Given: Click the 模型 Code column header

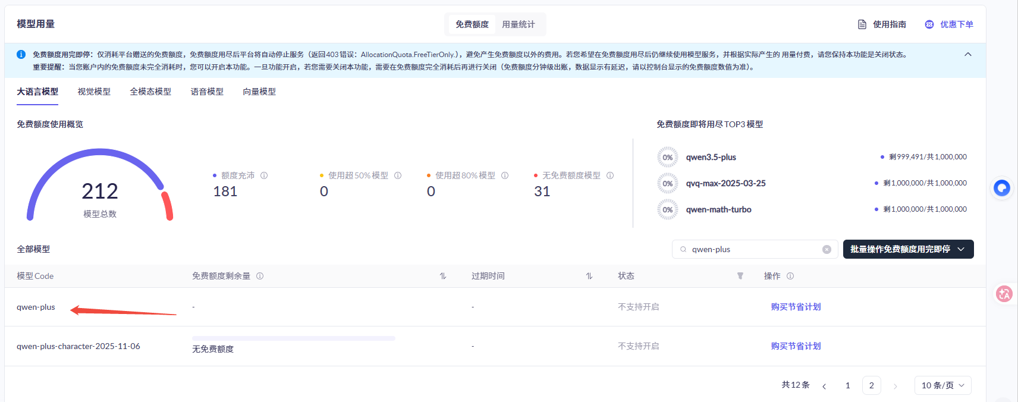Looking at the screenshot, I should [35, 276].
